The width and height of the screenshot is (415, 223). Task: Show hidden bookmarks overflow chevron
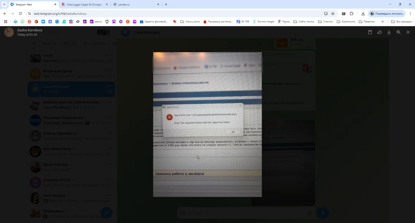[382, 22]
